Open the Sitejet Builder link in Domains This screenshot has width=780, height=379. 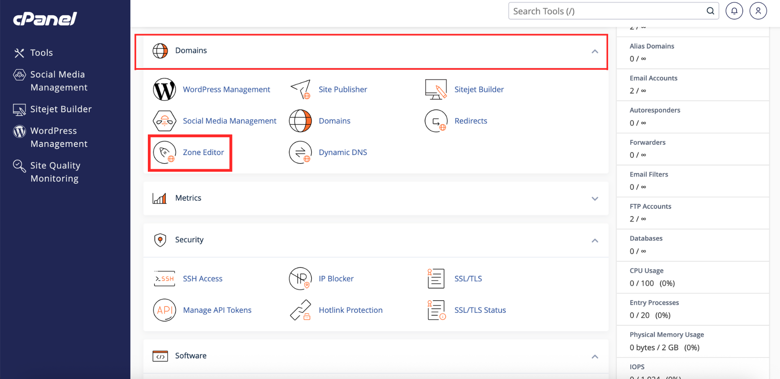(479, 89)
